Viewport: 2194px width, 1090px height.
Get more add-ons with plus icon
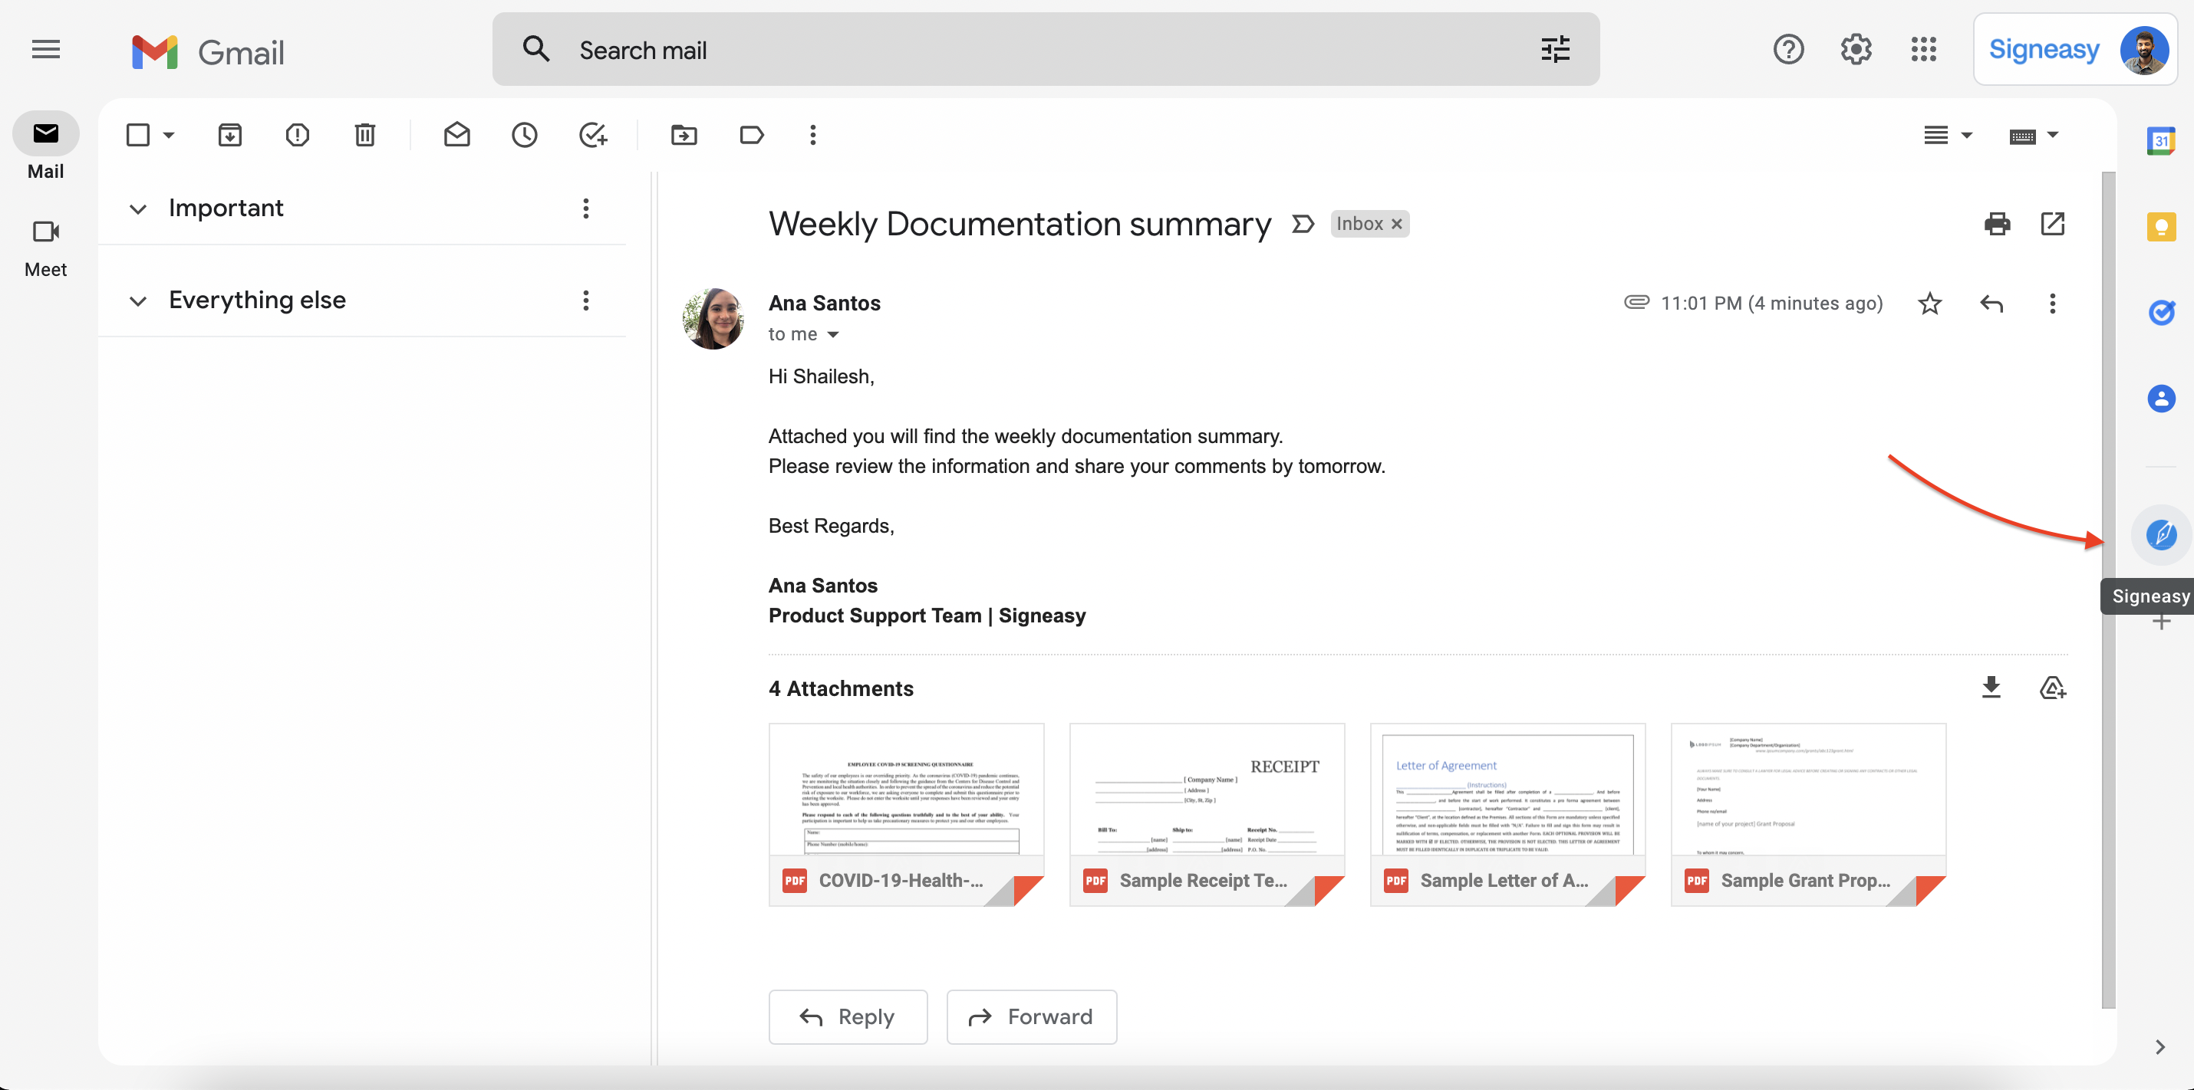pos(2161,622)
